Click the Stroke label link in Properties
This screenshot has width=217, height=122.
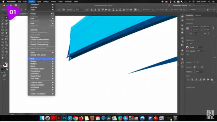[192, 47]
